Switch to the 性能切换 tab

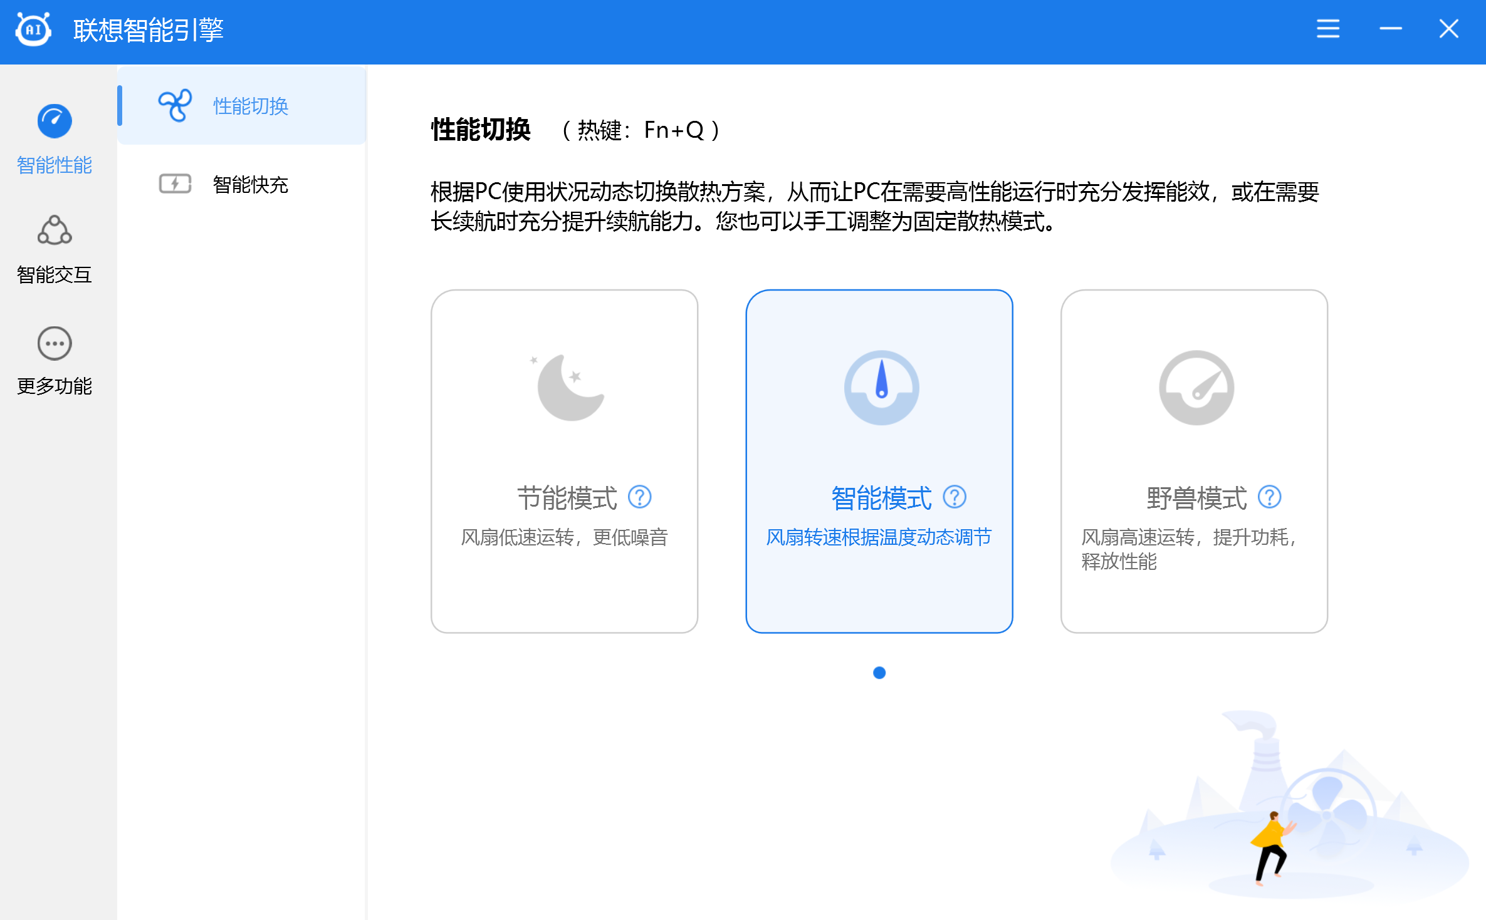click(243, 106)
